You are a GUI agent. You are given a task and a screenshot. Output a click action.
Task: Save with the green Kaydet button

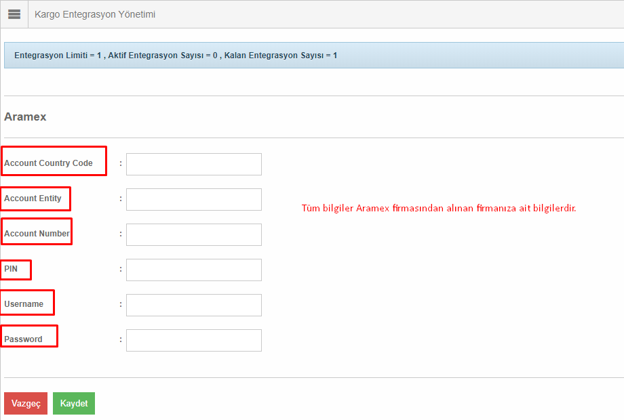pos(74,403)
